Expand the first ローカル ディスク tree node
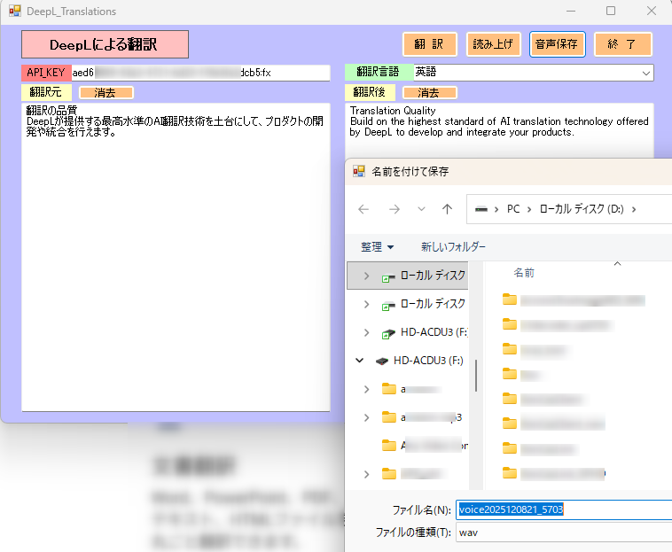 (367, 276)
